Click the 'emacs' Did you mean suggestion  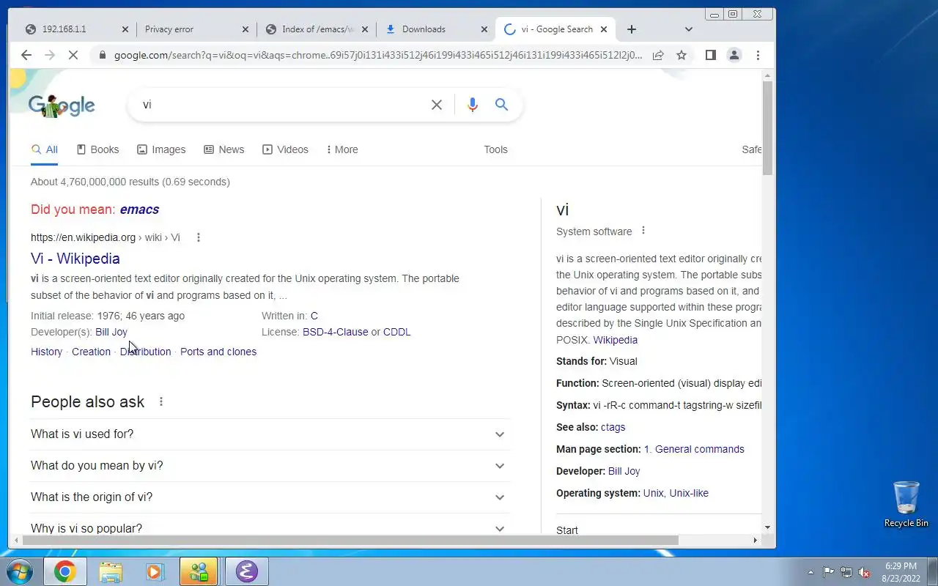139,209
